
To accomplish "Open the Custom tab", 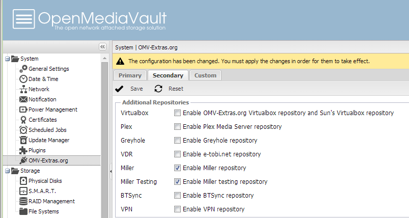I will pyautogui.click(x=205, y=75).
